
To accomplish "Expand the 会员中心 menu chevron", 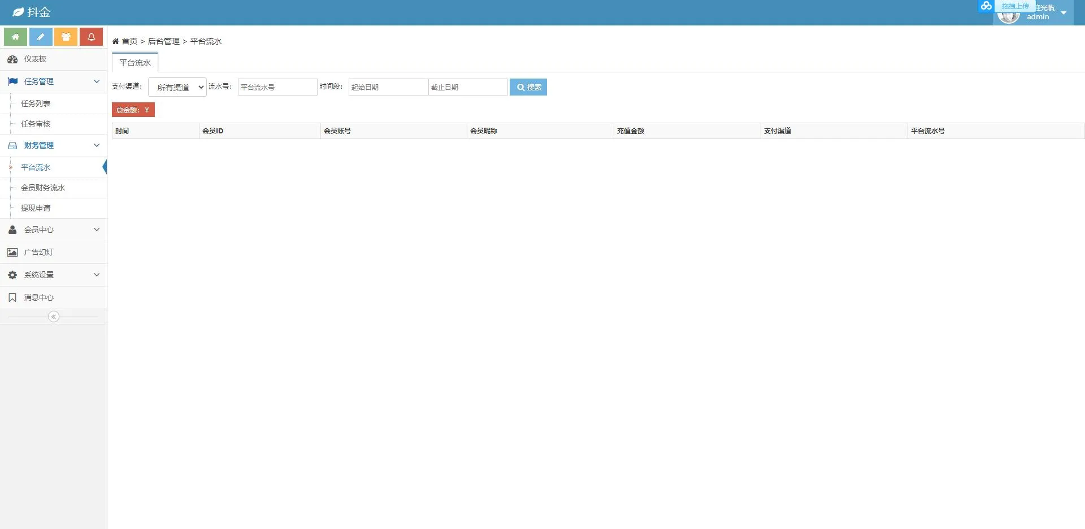I will (97, 229).
